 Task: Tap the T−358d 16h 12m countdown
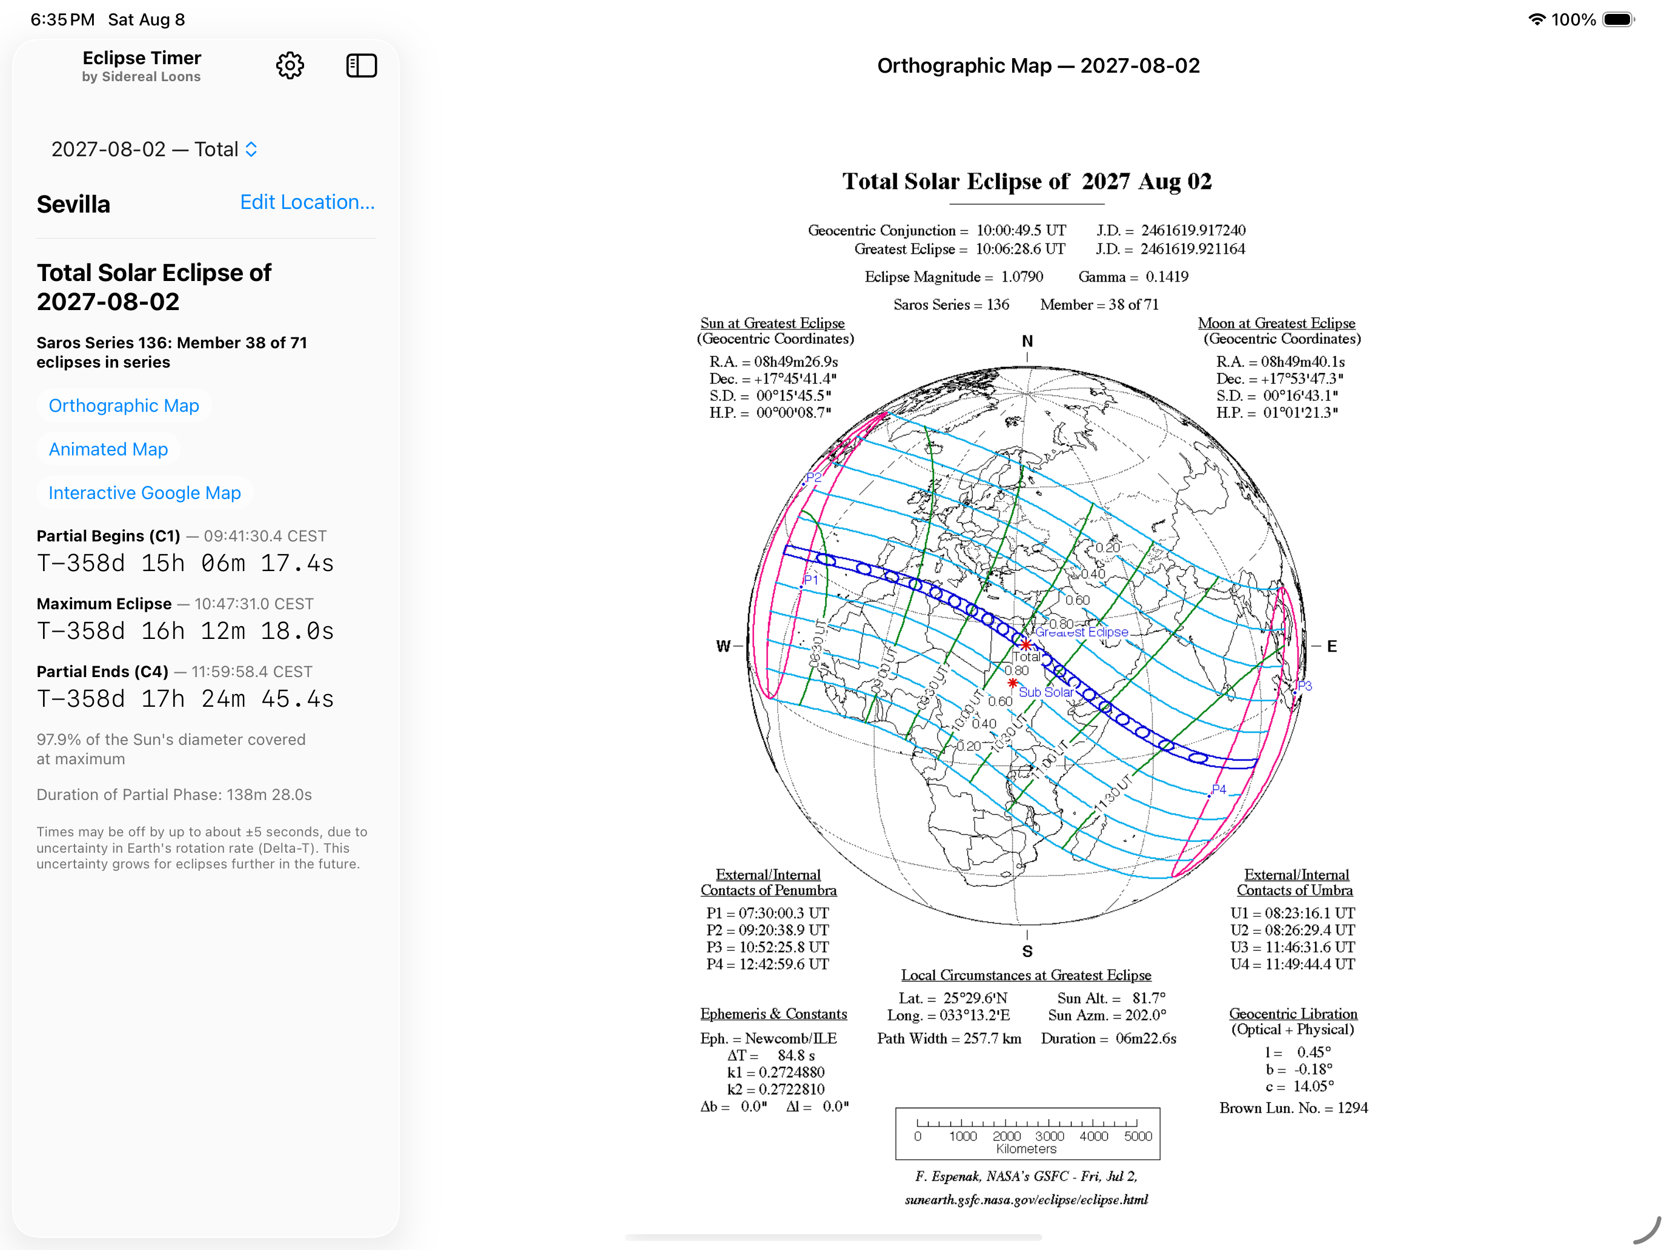185,632
